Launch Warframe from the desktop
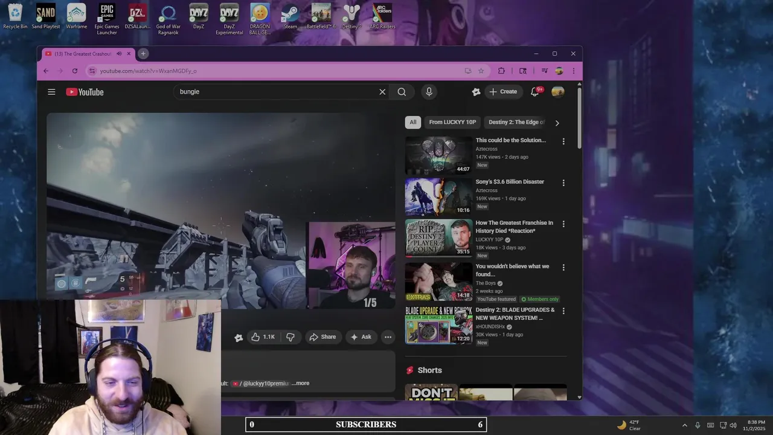 tap(77, 17)
